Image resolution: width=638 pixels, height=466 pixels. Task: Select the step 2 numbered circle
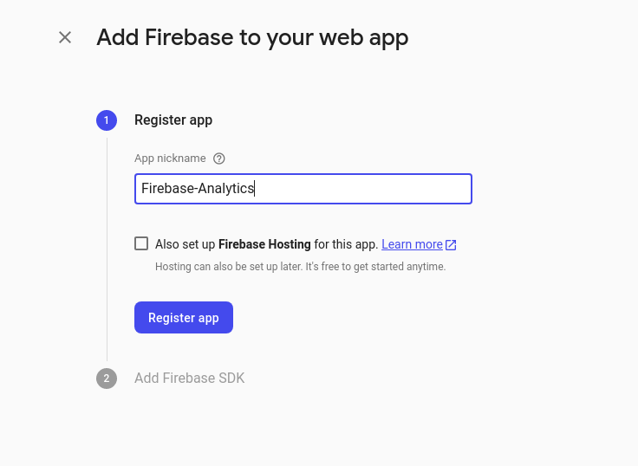tap(107, 379)
